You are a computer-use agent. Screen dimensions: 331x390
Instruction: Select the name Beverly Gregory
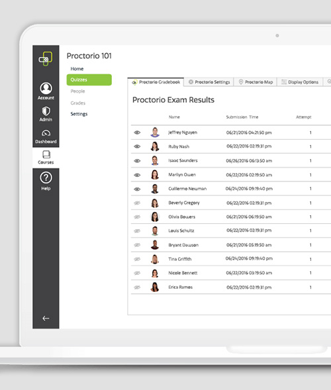coord(184,203)
